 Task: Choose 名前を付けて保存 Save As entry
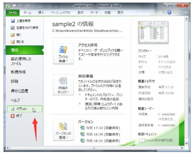click(25, 28)
